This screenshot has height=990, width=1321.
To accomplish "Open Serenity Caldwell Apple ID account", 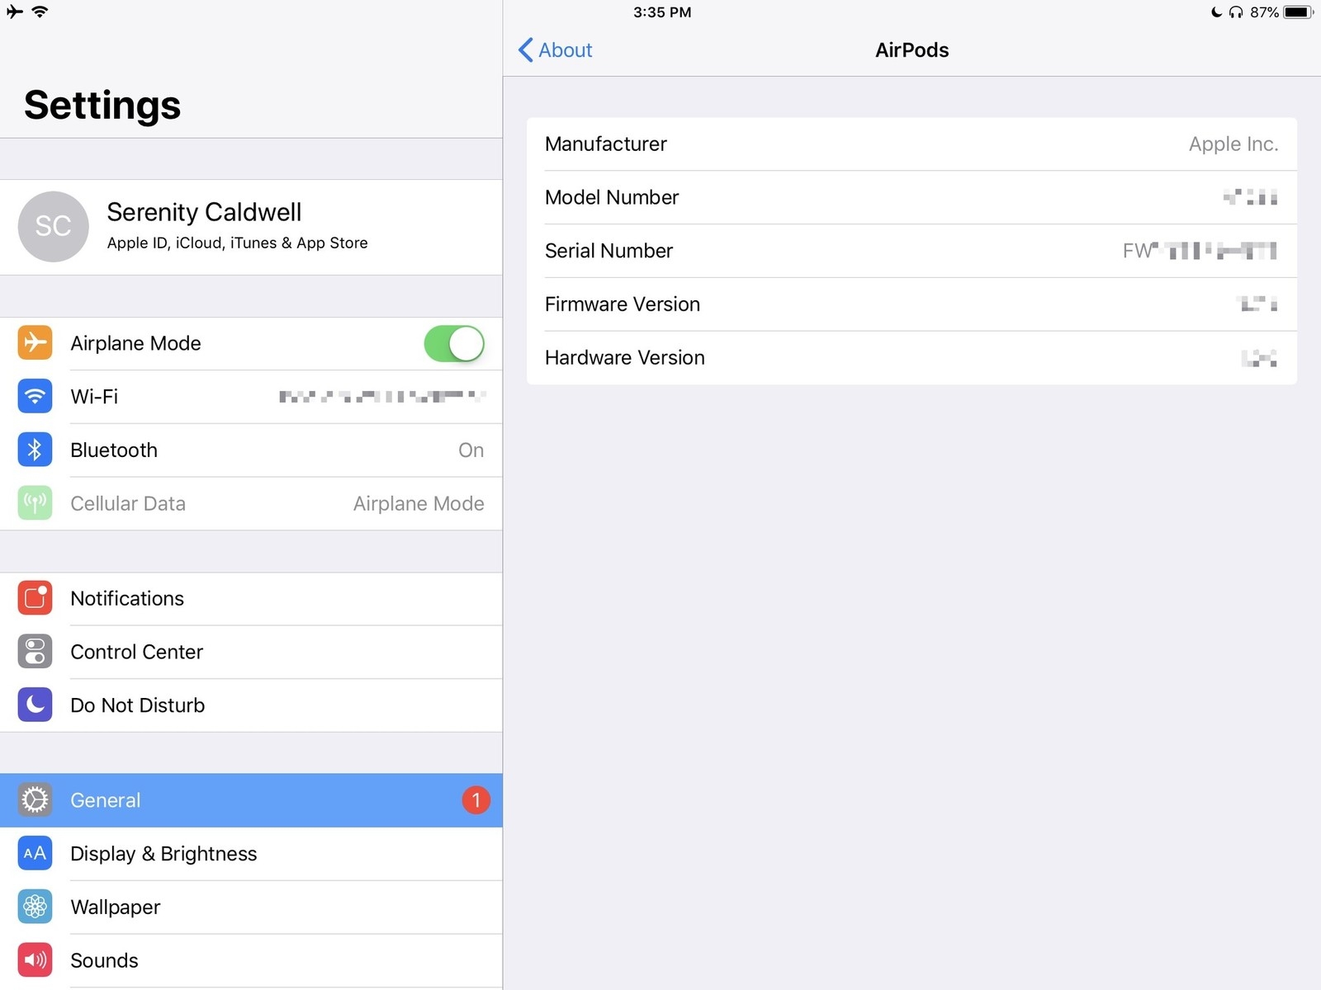I will click(x=251, y=227).
